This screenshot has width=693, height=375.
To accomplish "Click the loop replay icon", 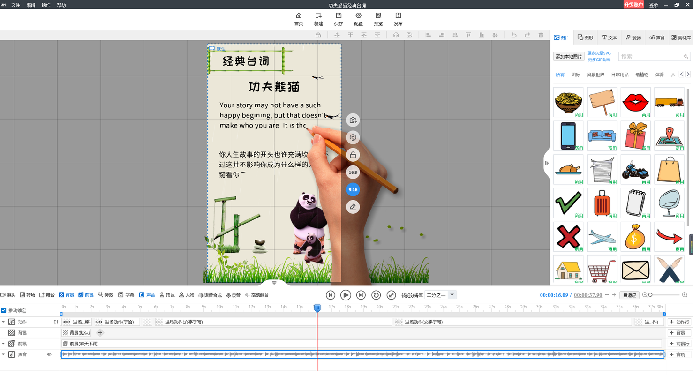I will [376, 295].
